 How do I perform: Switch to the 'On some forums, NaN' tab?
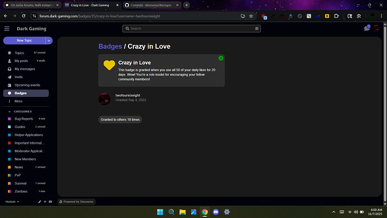[x=32, y=5]
